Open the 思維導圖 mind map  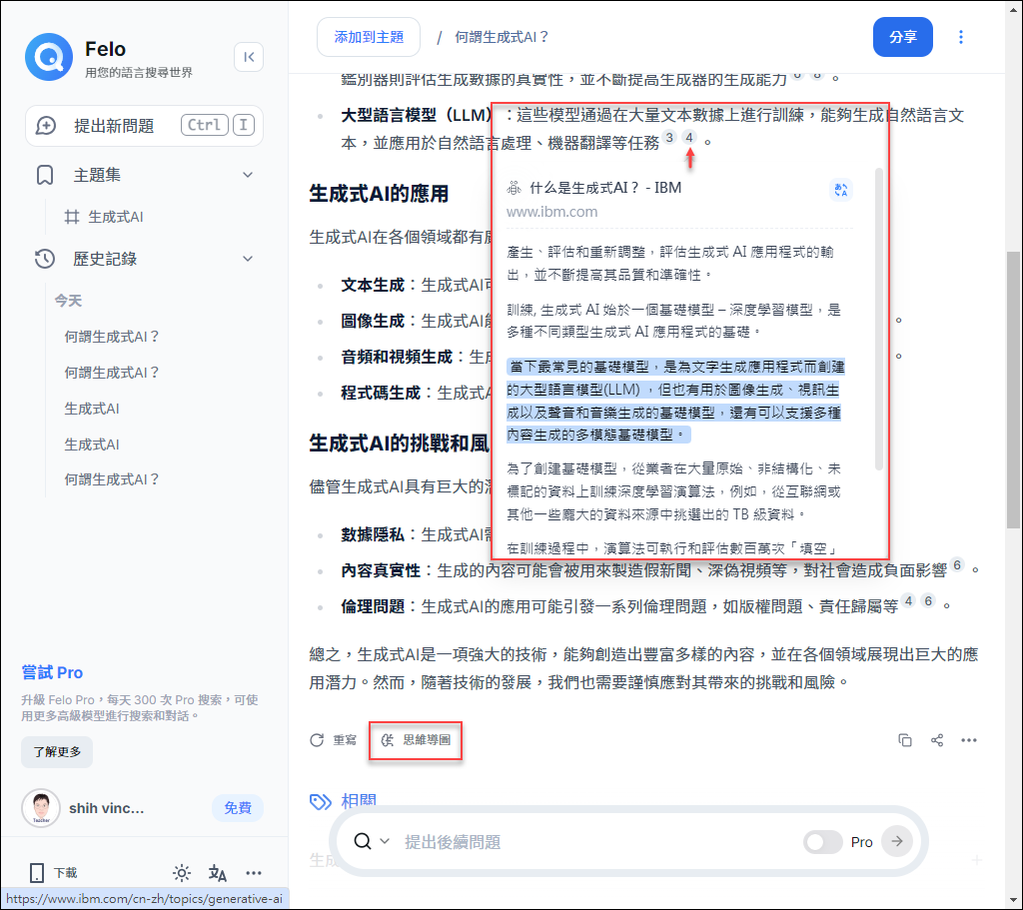[x=416, y=740]
